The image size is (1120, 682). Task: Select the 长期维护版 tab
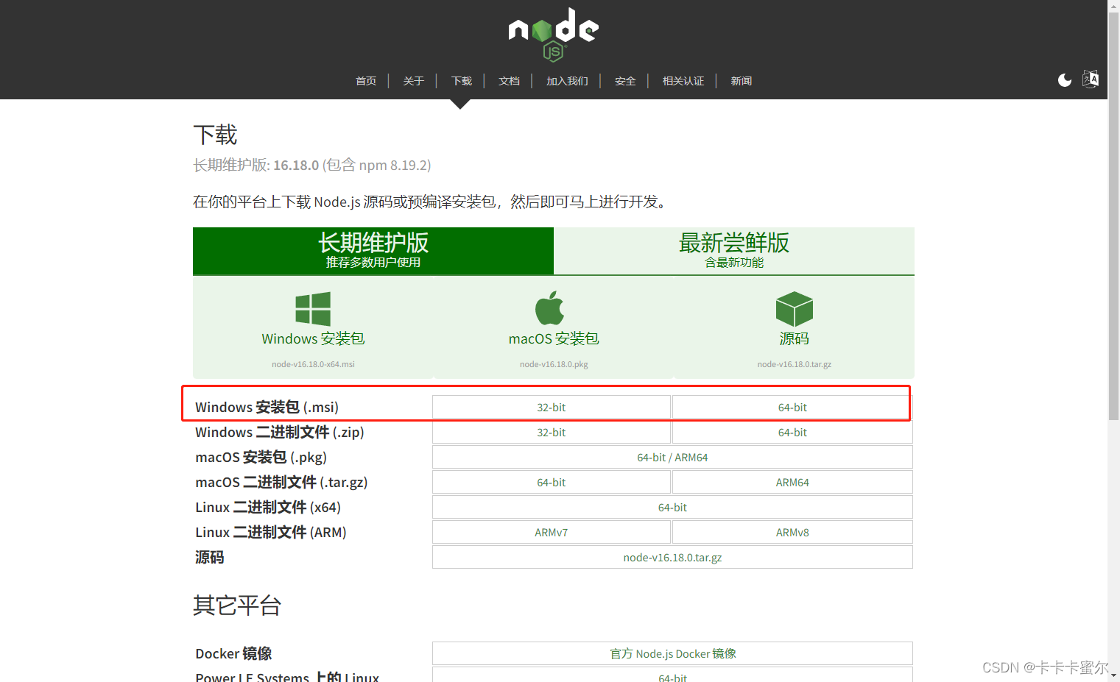373,251
